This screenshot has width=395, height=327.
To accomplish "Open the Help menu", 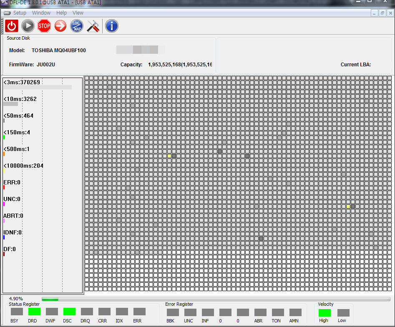I will pyautogui.click(x=61, y=13).
